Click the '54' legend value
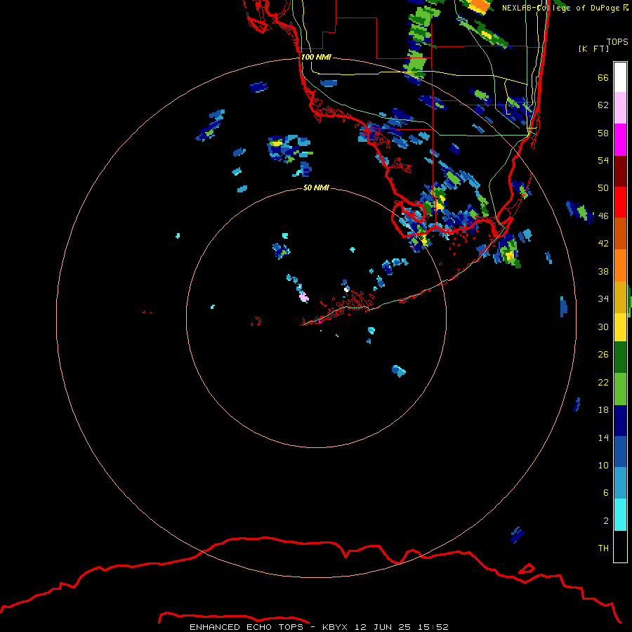 (x=603, y=160)
